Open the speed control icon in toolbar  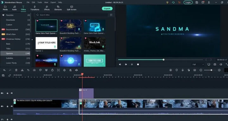click(34, 70)
